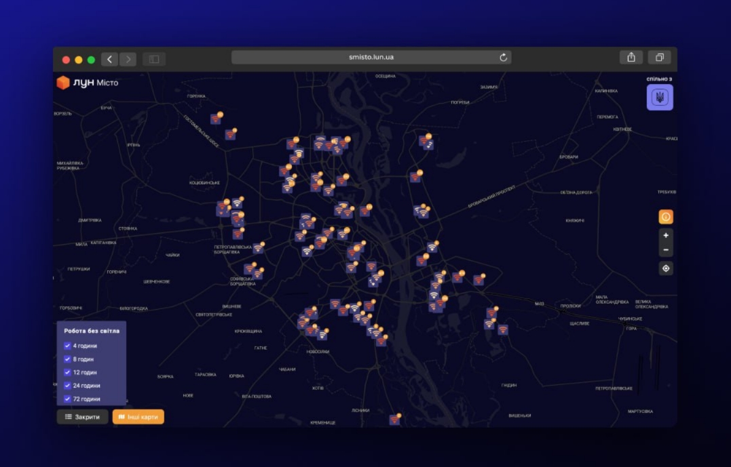This screenshot has width=731, height=467.
Task: Uncheck the 4 години filter
Action: 67,346
